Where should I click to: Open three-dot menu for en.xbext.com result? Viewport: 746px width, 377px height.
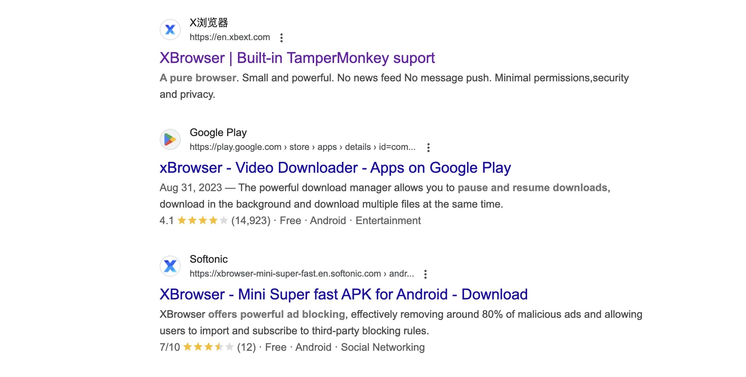(282, 38)
